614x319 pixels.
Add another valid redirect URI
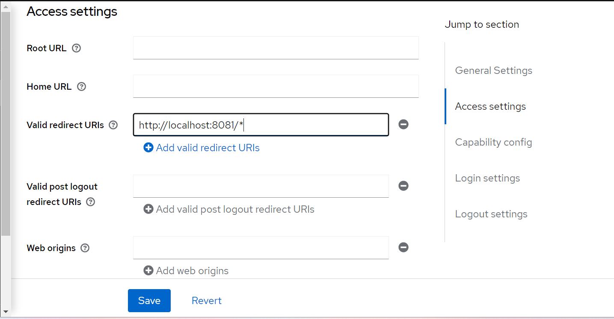pyautogui.click(x=202, y=148)
